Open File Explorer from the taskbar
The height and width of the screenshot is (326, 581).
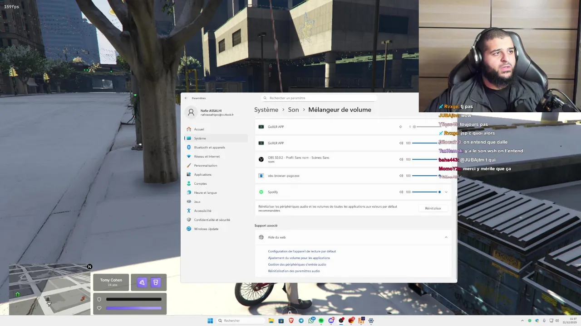pos(271,321)
